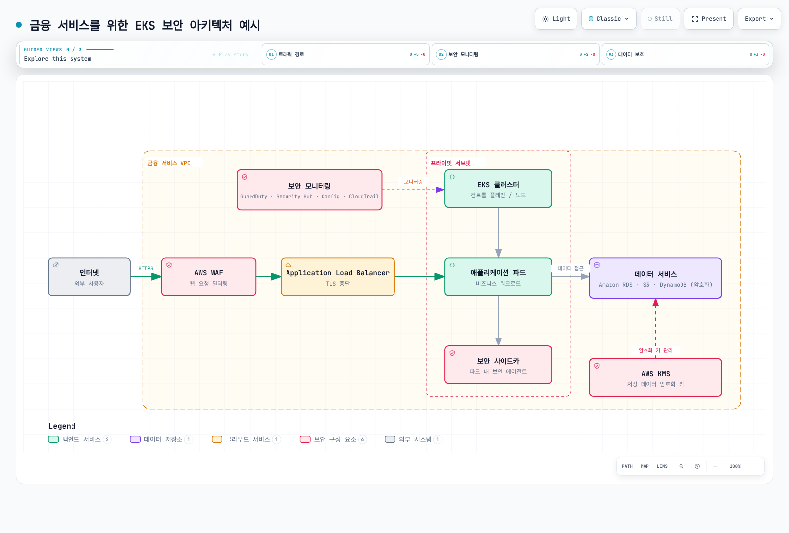This screenshot has height=533, width=789.
Task: Toggle 외부 시스템 legend swatch
Action: click(x=390, y=439)
